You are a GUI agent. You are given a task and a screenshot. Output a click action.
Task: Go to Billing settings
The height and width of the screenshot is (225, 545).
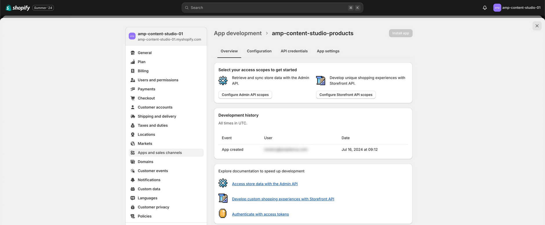point(166,71)
